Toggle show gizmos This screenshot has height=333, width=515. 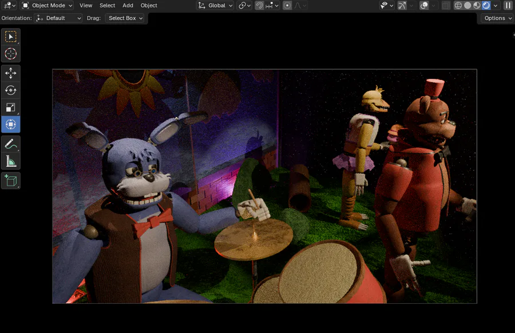point(402,5)
